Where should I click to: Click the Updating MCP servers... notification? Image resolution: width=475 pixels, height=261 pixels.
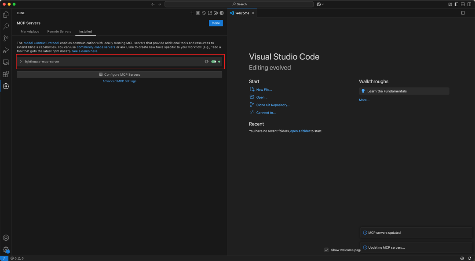pos(416,248)
